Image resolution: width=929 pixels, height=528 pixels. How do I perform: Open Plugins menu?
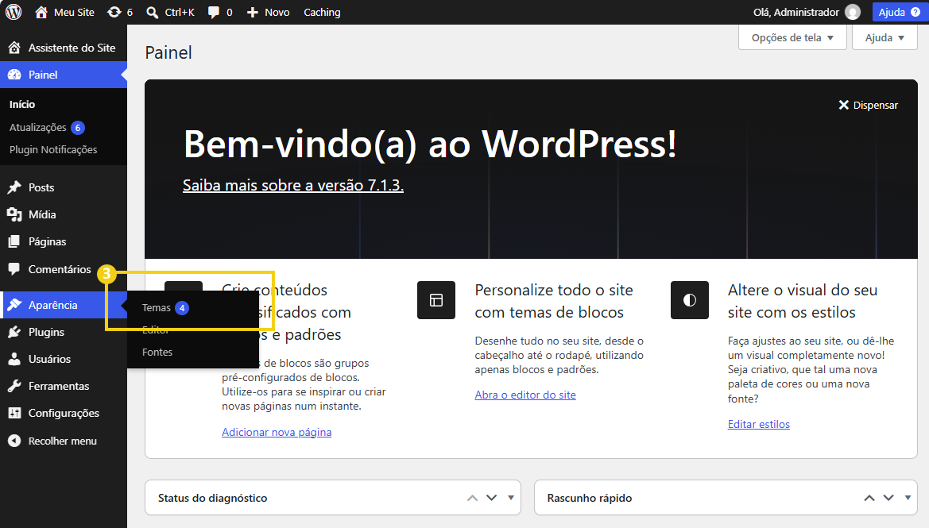click(64, 332)
